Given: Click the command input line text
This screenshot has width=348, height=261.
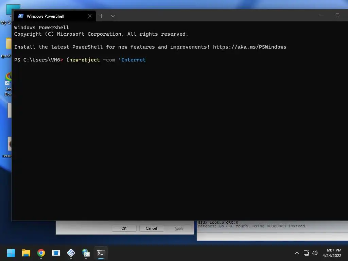Looking at the screenshot, I should coord(106,60).
